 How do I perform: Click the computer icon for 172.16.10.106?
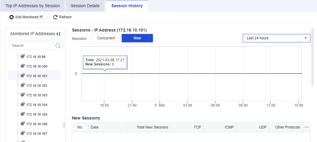[23, 124]
